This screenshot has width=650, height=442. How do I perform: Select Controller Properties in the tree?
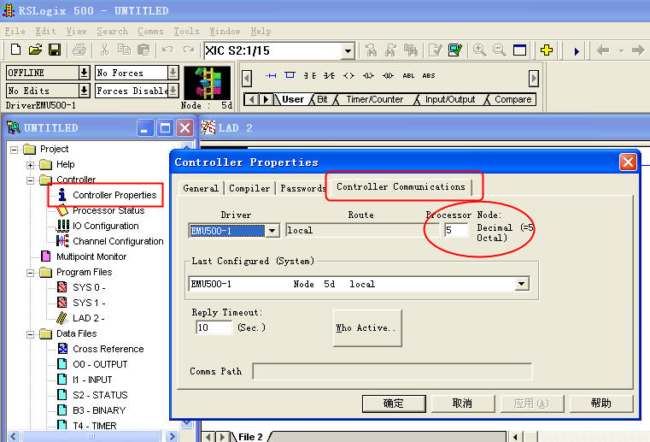114,195
